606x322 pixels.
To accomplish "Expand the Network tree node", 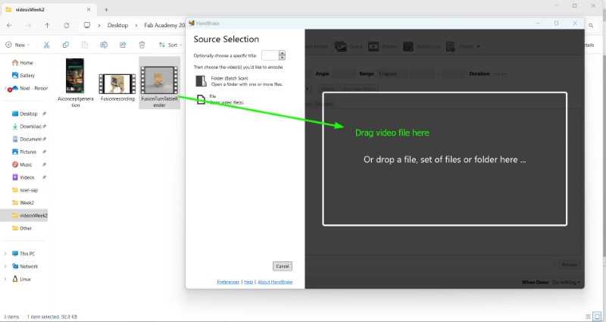I will (x=5, y=267).
